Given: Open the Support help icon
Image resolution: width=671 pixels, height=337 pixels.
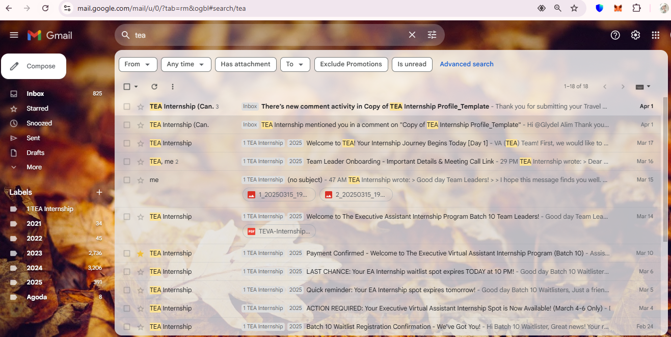Looking at the screenshot, I should [x=615, y=35].
